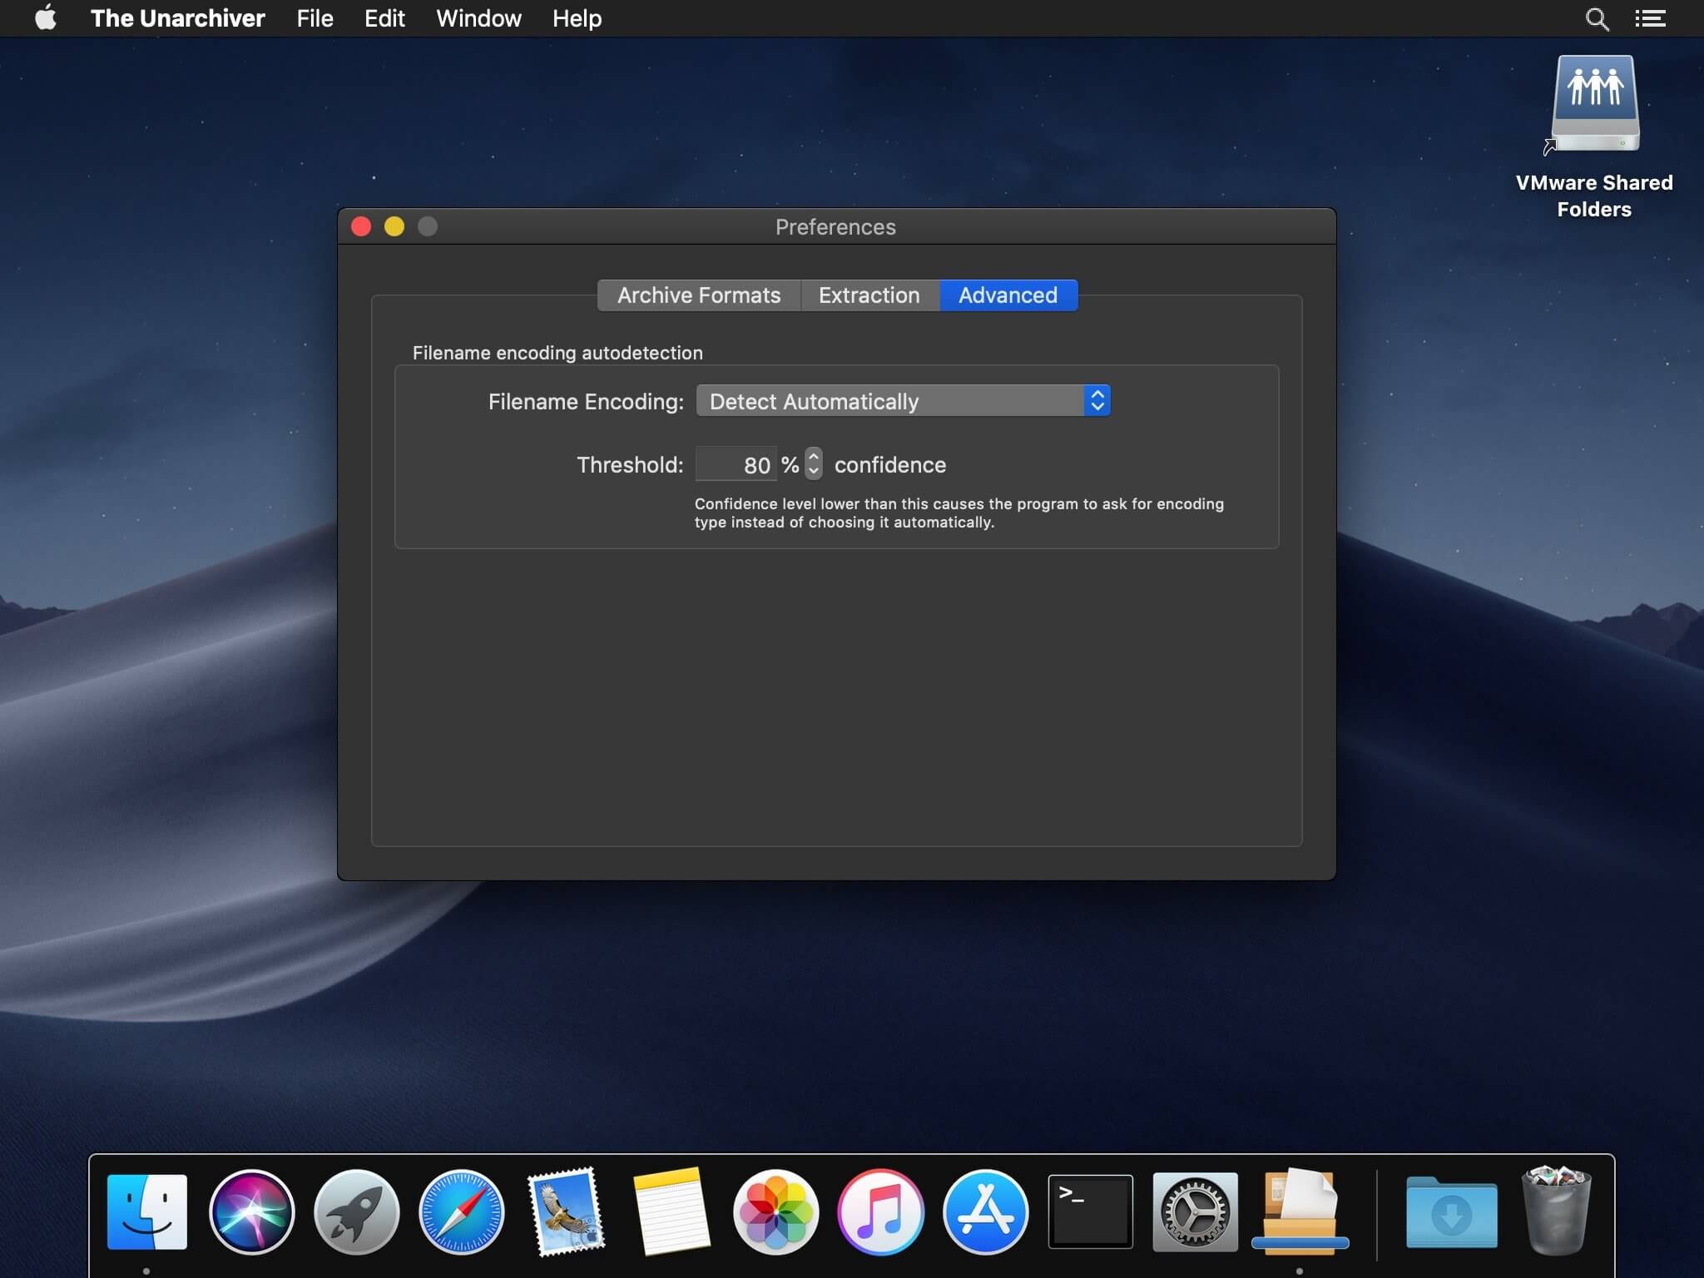Open the Help menu
This screenshot has width=1704, height=1278.
[577, 18]
